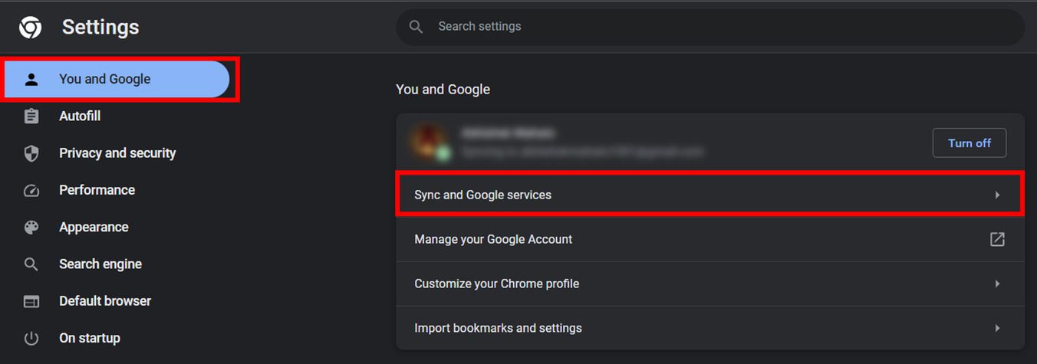The image size is (1037, 364).
Task: Open the Autofill settings section
Action: coord(80,116)
